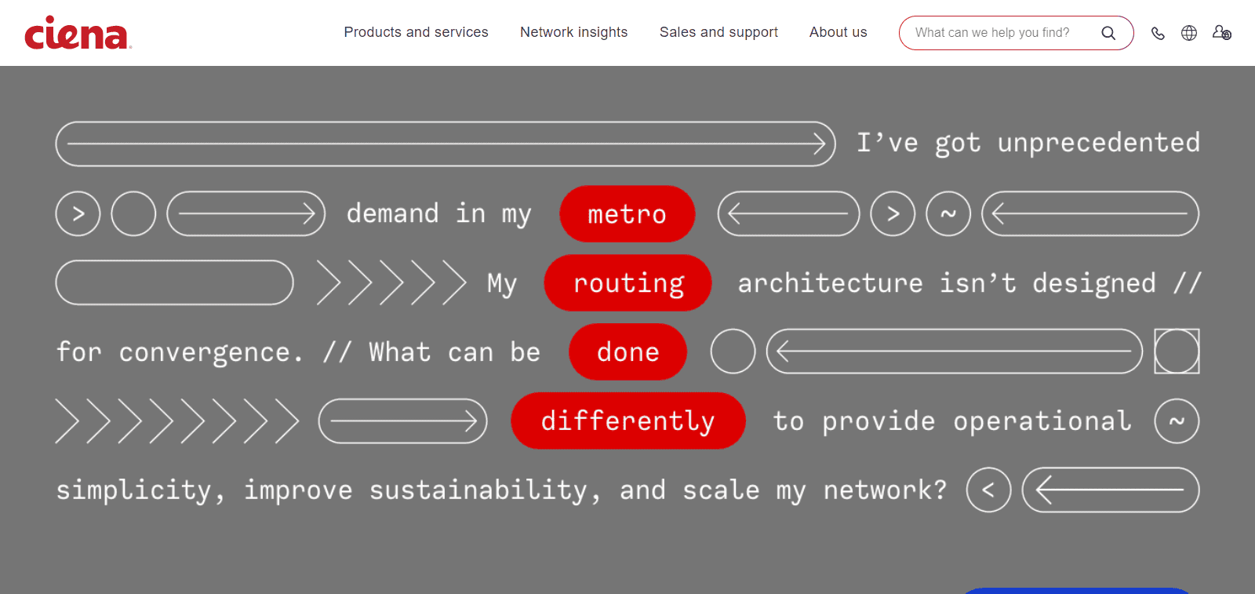Expand the About us menu
1255x594 pixels.
tap(838, 32)
